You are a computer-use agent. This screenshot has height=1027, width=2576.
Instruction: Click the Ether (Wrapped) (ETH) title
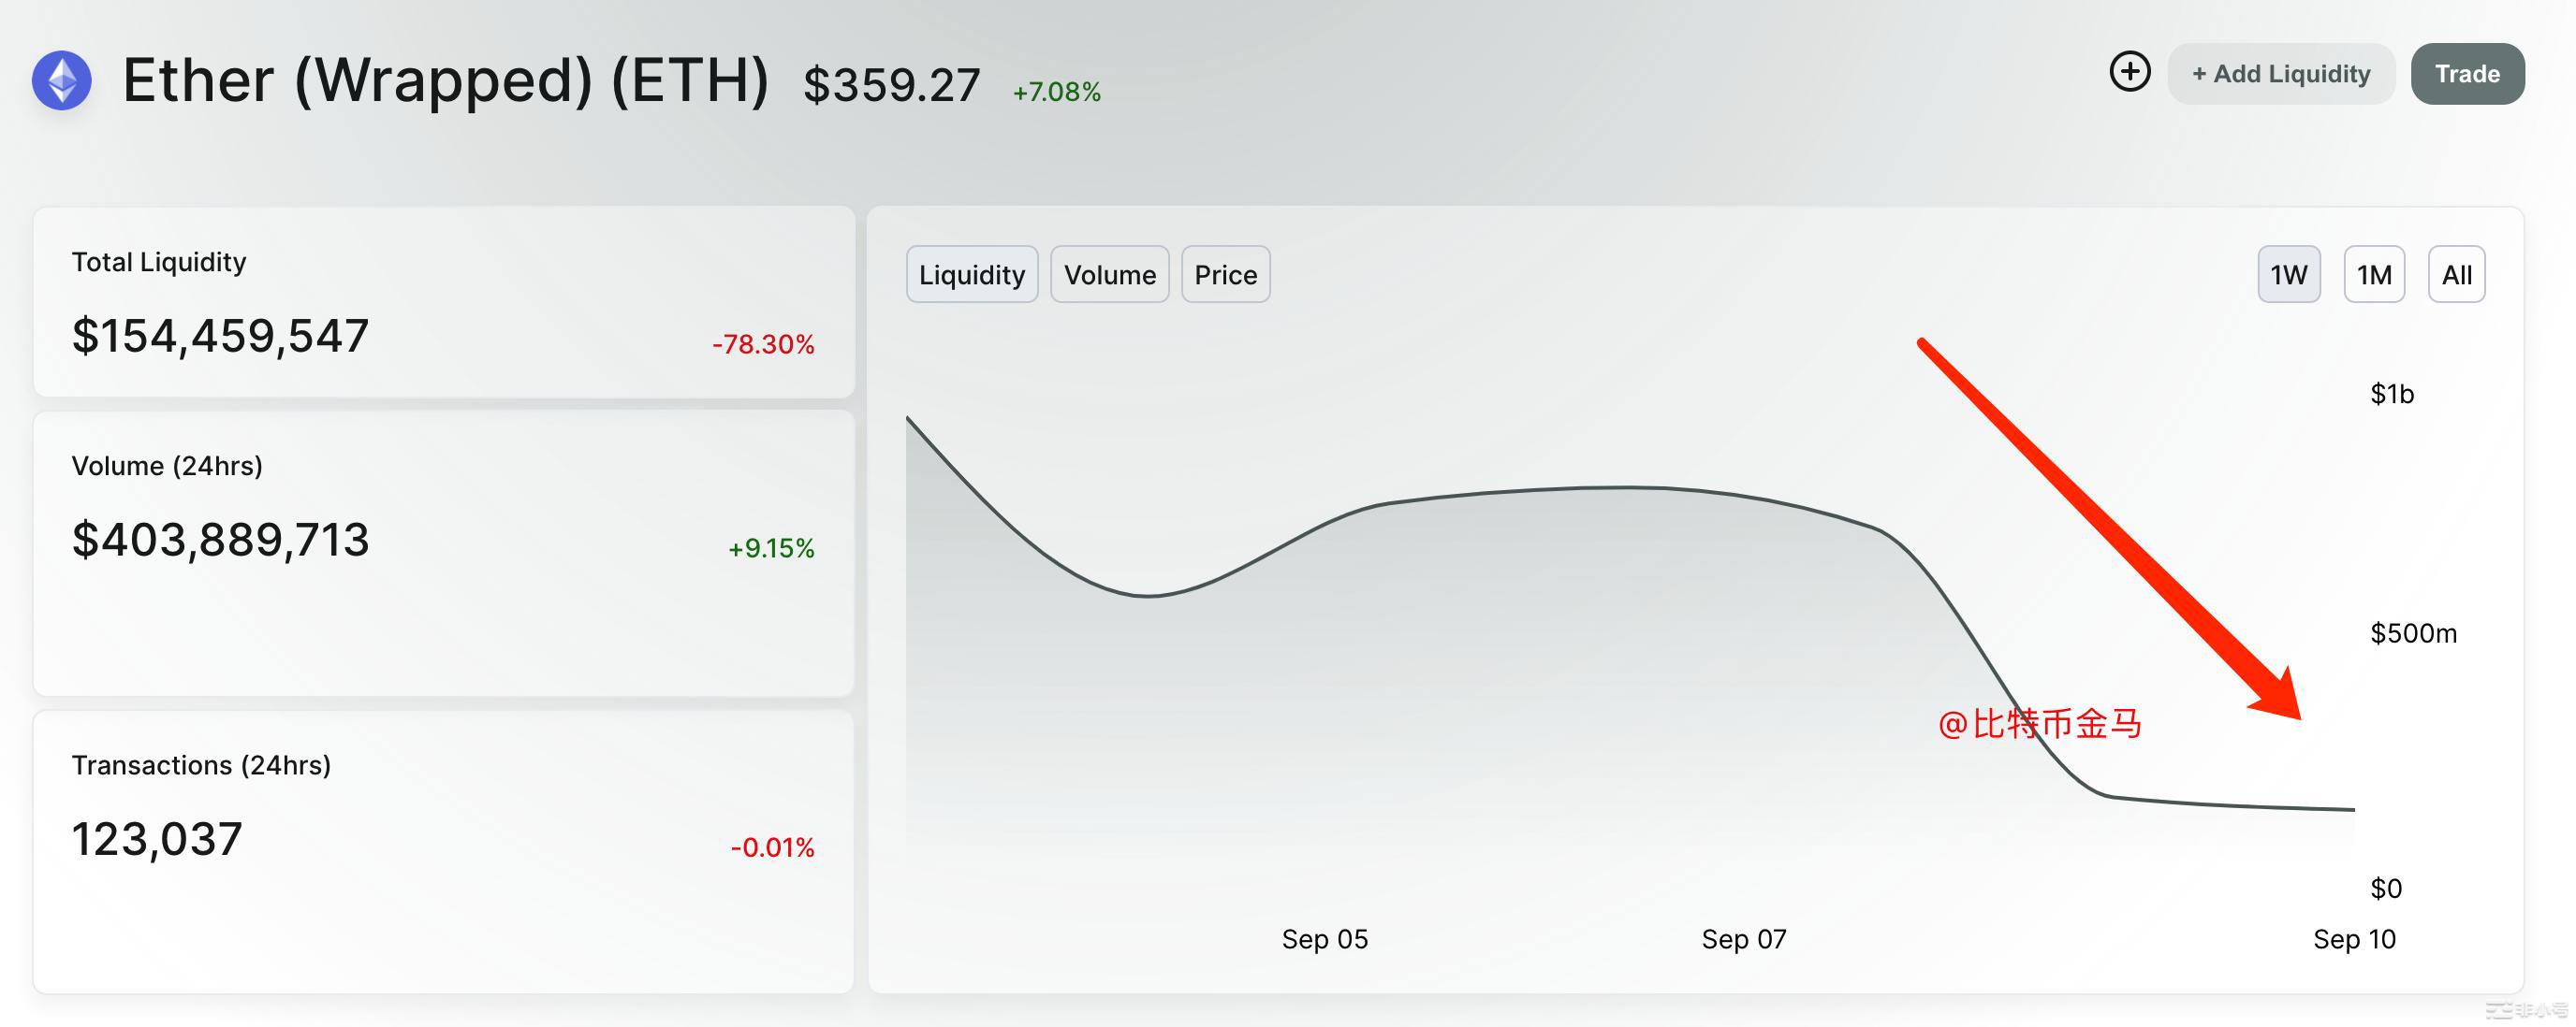pos(445,80)
